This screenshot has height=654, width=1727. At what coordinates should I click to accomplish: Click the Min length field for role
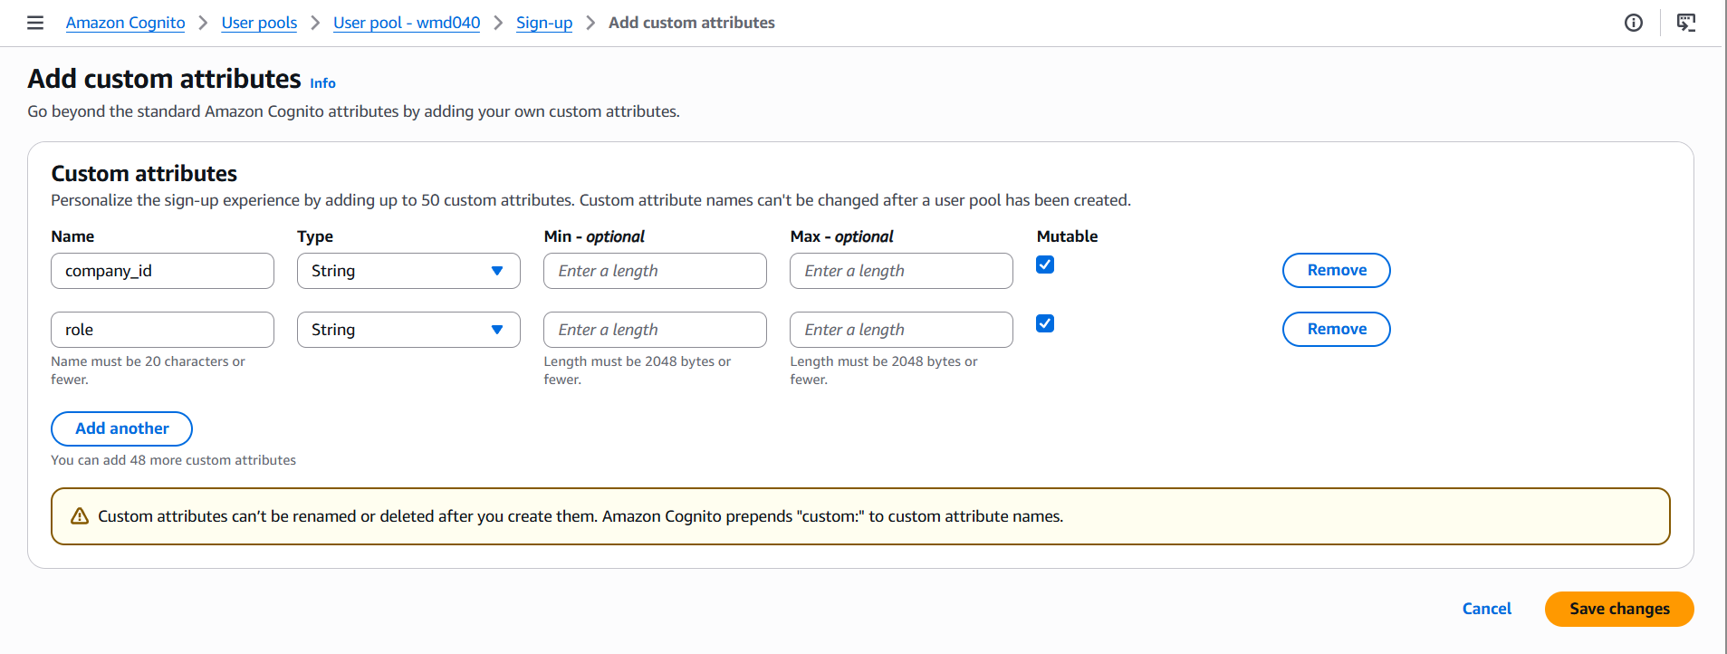pos(655,330)
